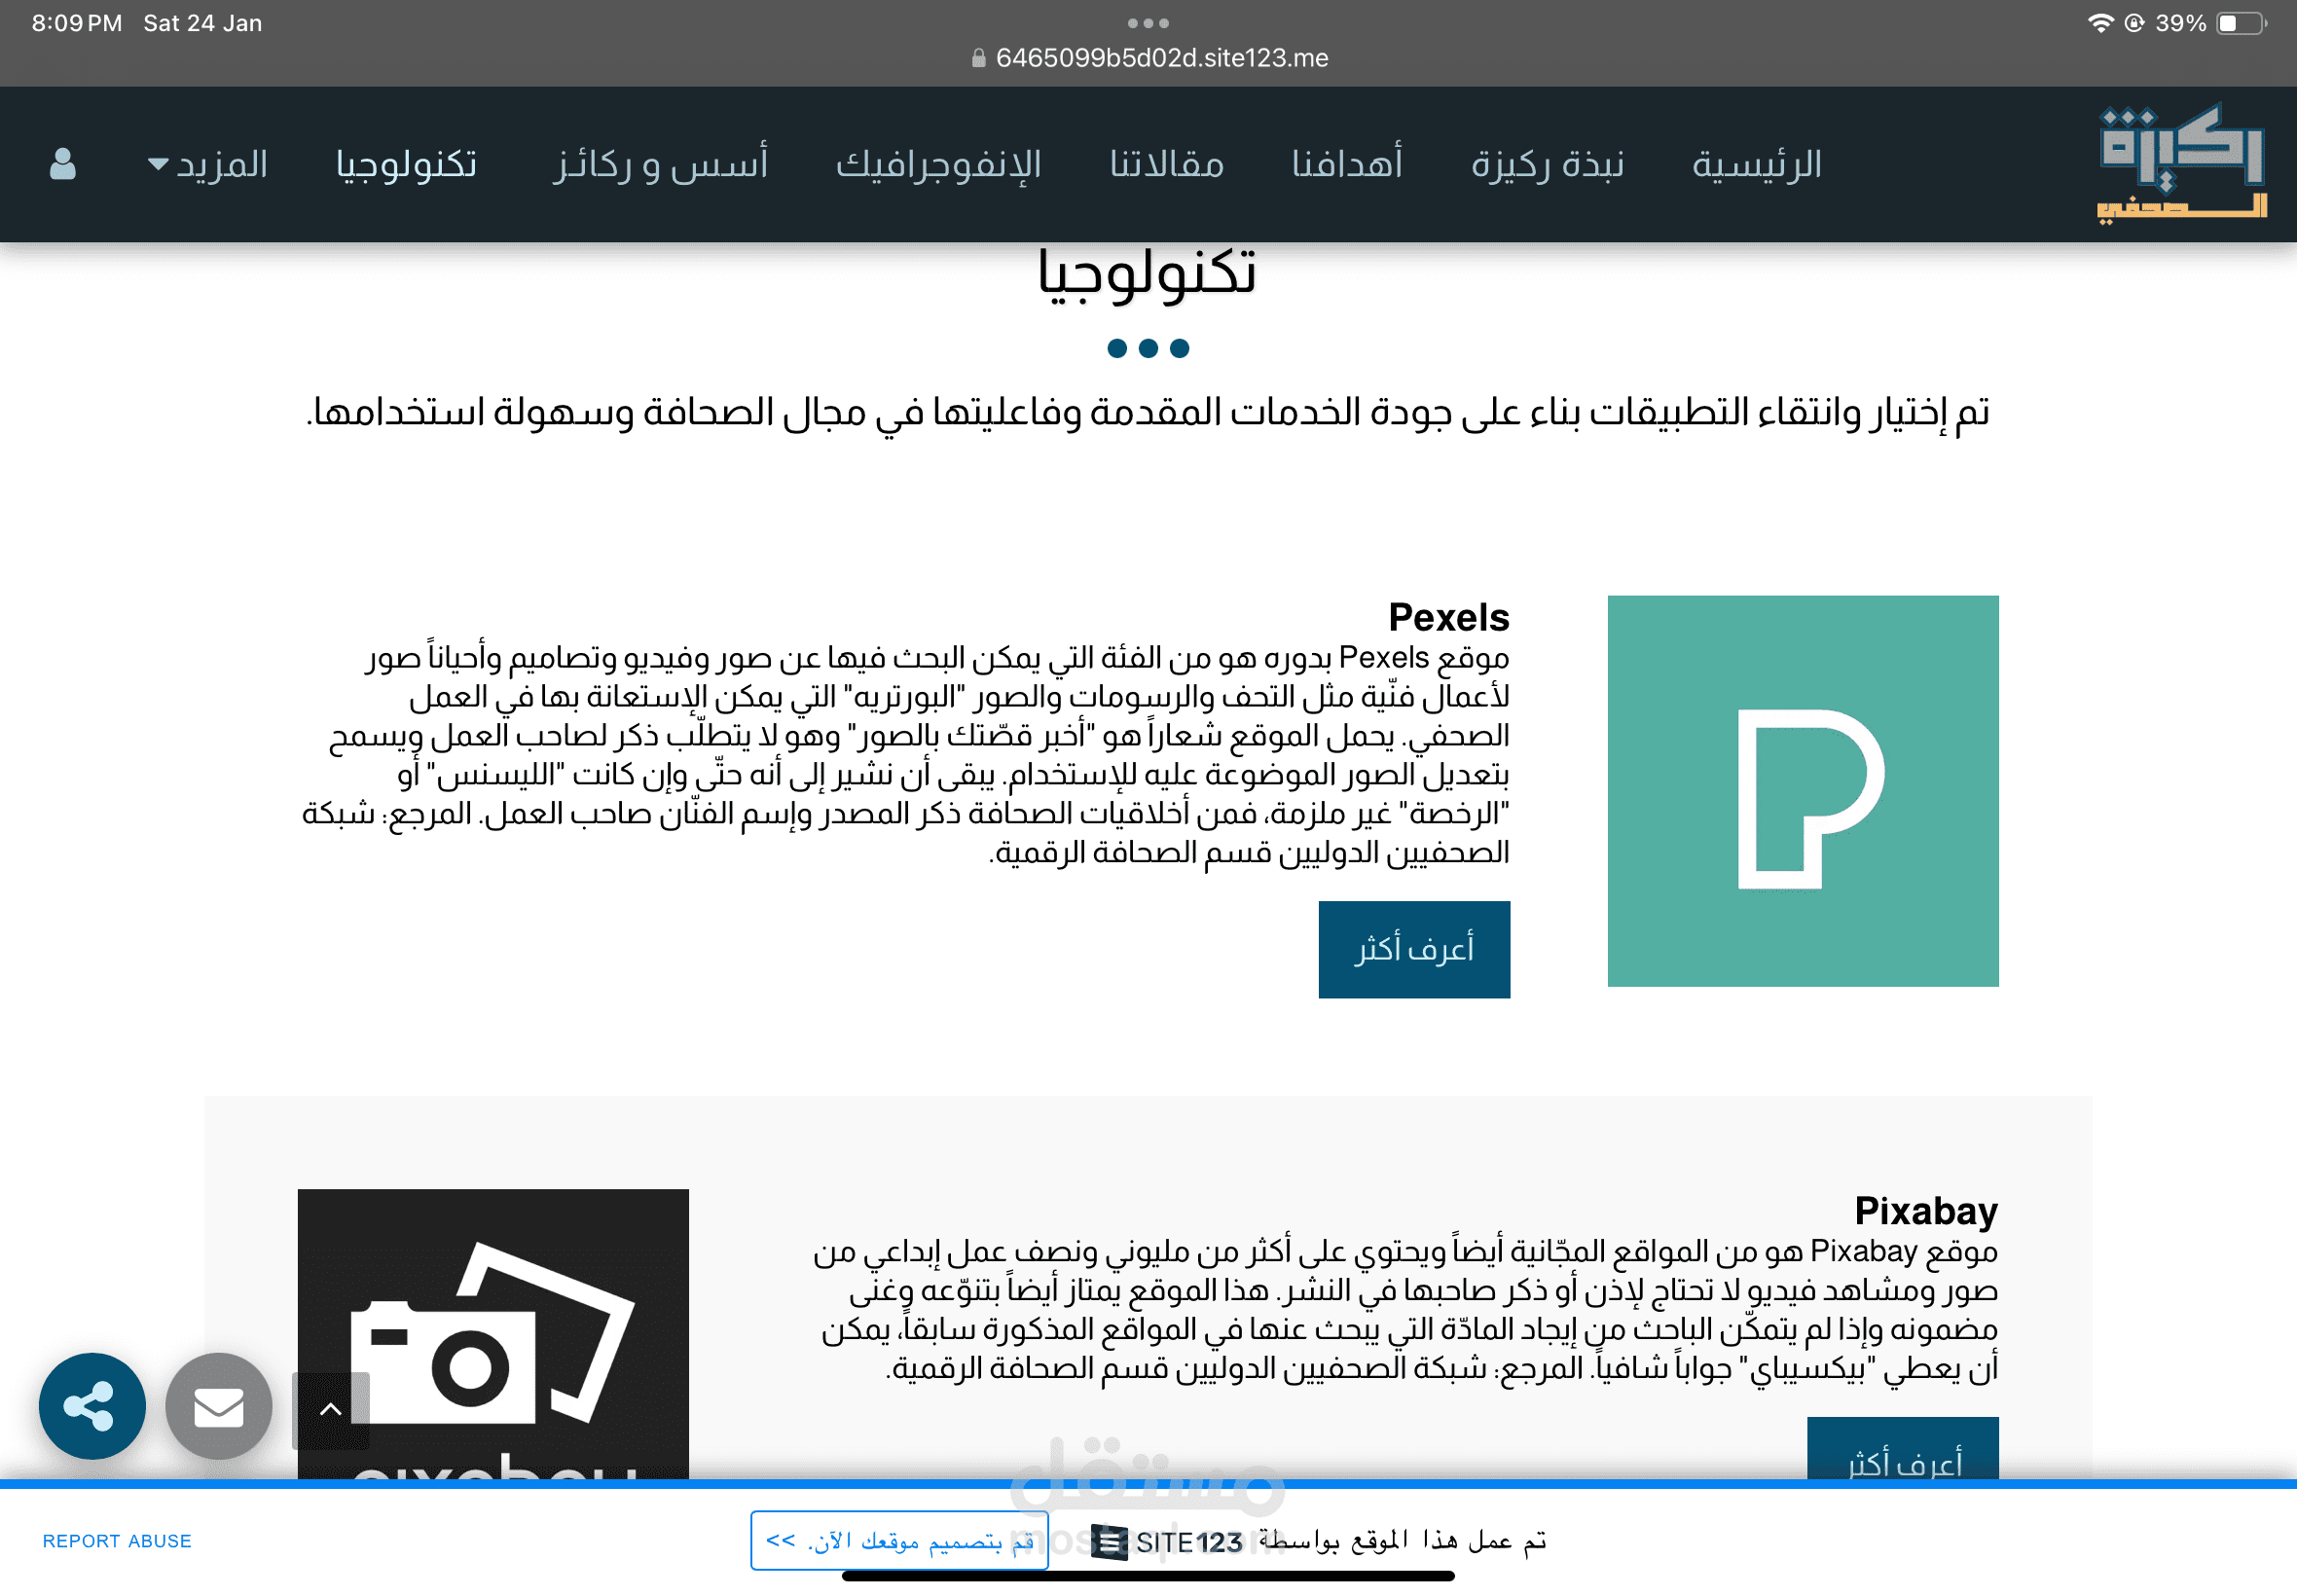Click the Pixabay camera logo thumbnail
The image size is (2297, 1596).
point(493,1334)
